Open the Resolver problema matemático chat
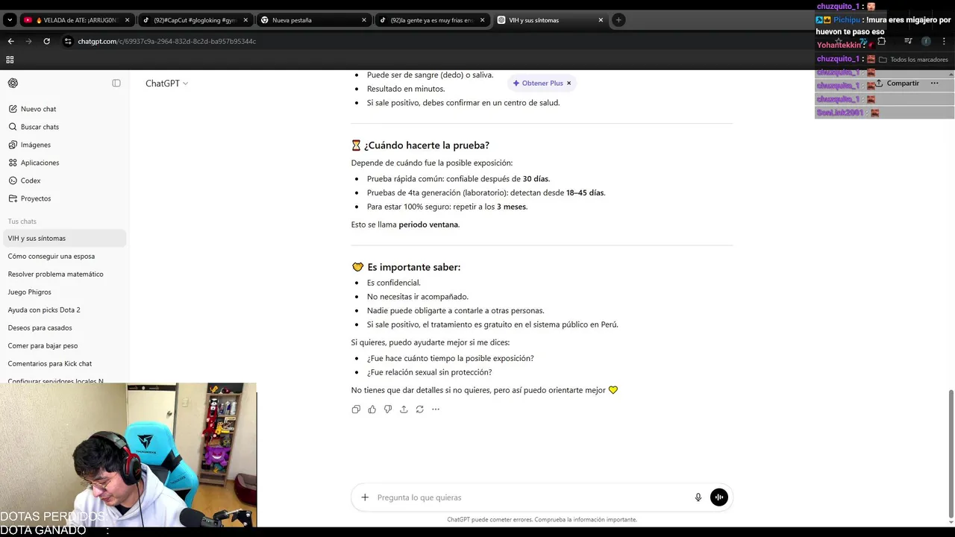 click(x=63, y=274)
